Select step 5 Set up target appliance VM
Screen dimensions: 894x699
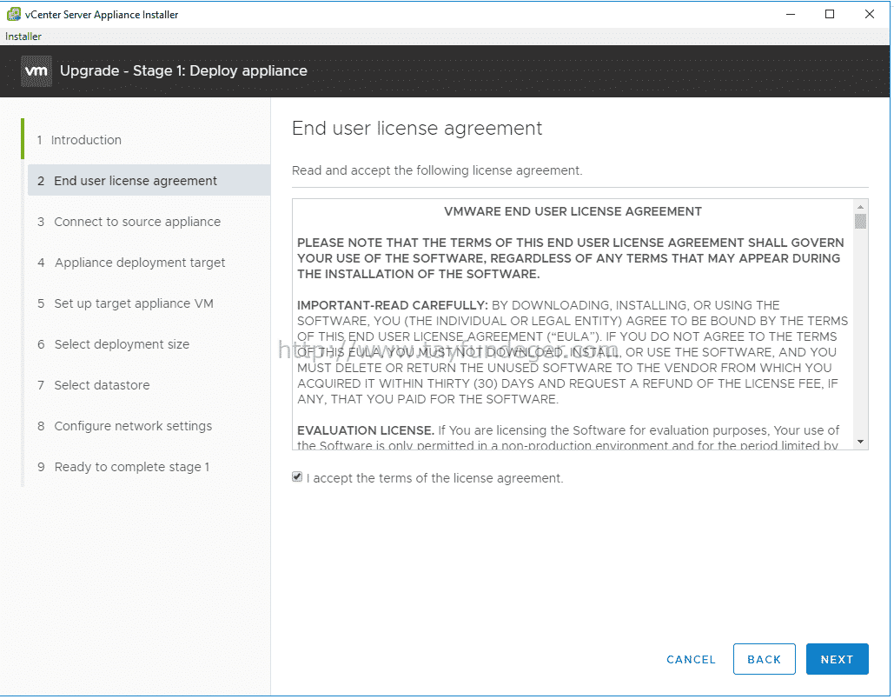125,303
